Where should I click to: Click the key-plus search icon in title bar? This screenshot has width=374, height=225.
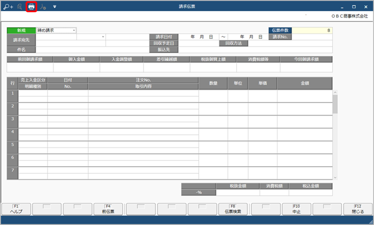8,6
